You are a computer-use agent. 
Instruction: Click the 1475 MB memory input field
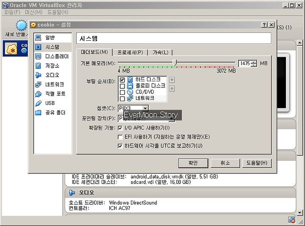pyautogui.click(x=245, y=63)
